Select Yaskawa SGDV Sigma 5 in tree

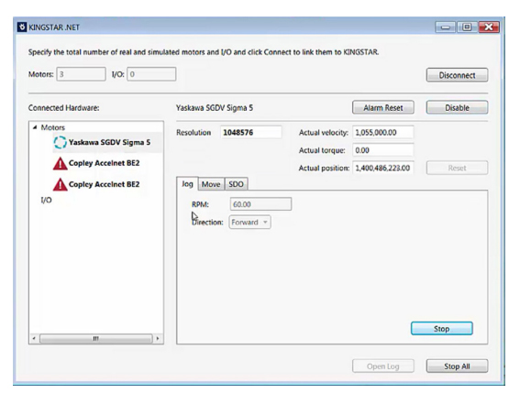pos(109,142)
